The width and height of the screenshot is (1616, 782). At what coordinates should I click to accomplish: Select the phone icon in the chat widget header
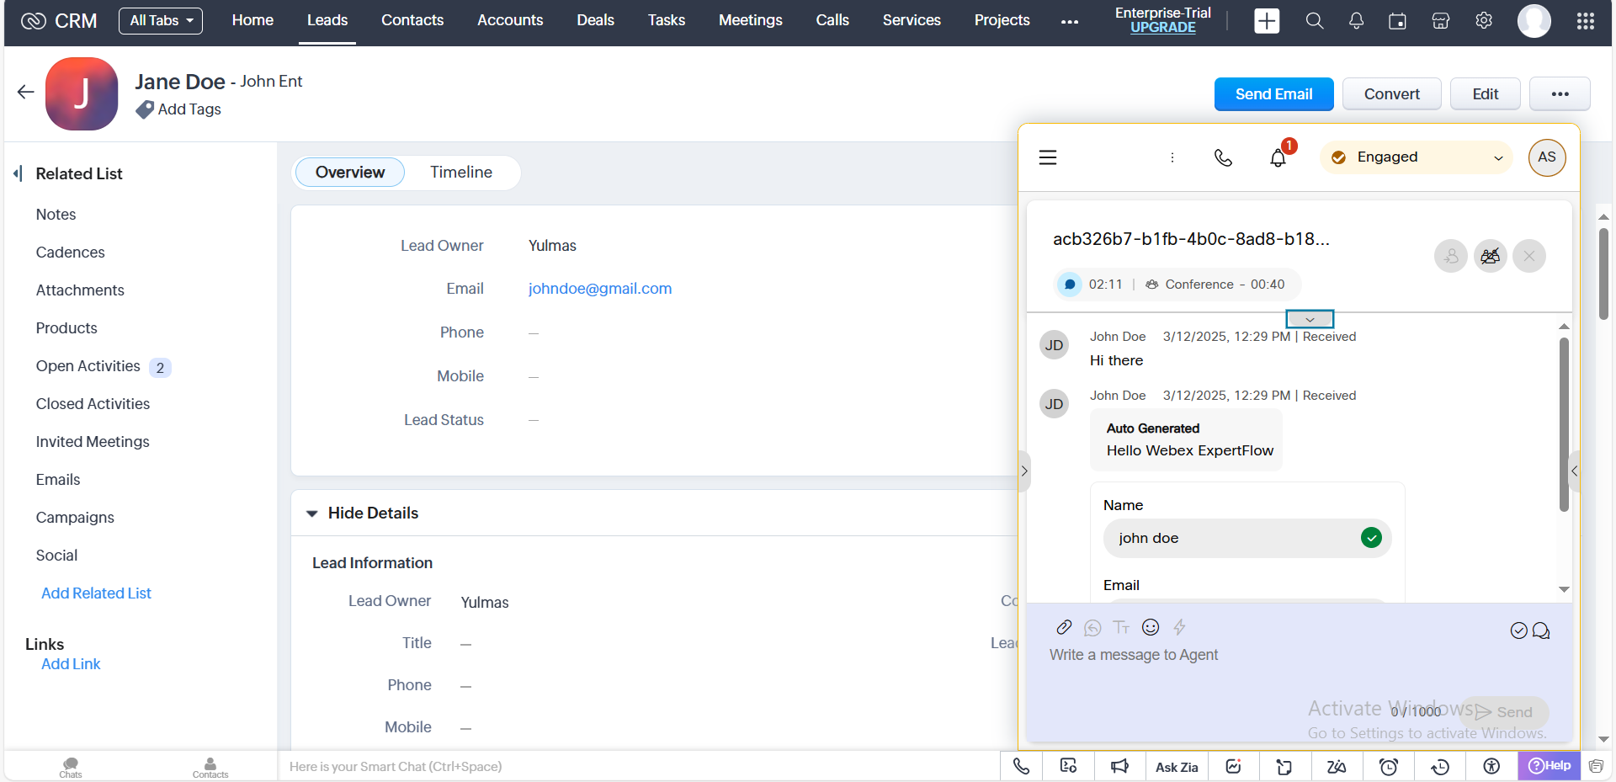coord(1223,157)
